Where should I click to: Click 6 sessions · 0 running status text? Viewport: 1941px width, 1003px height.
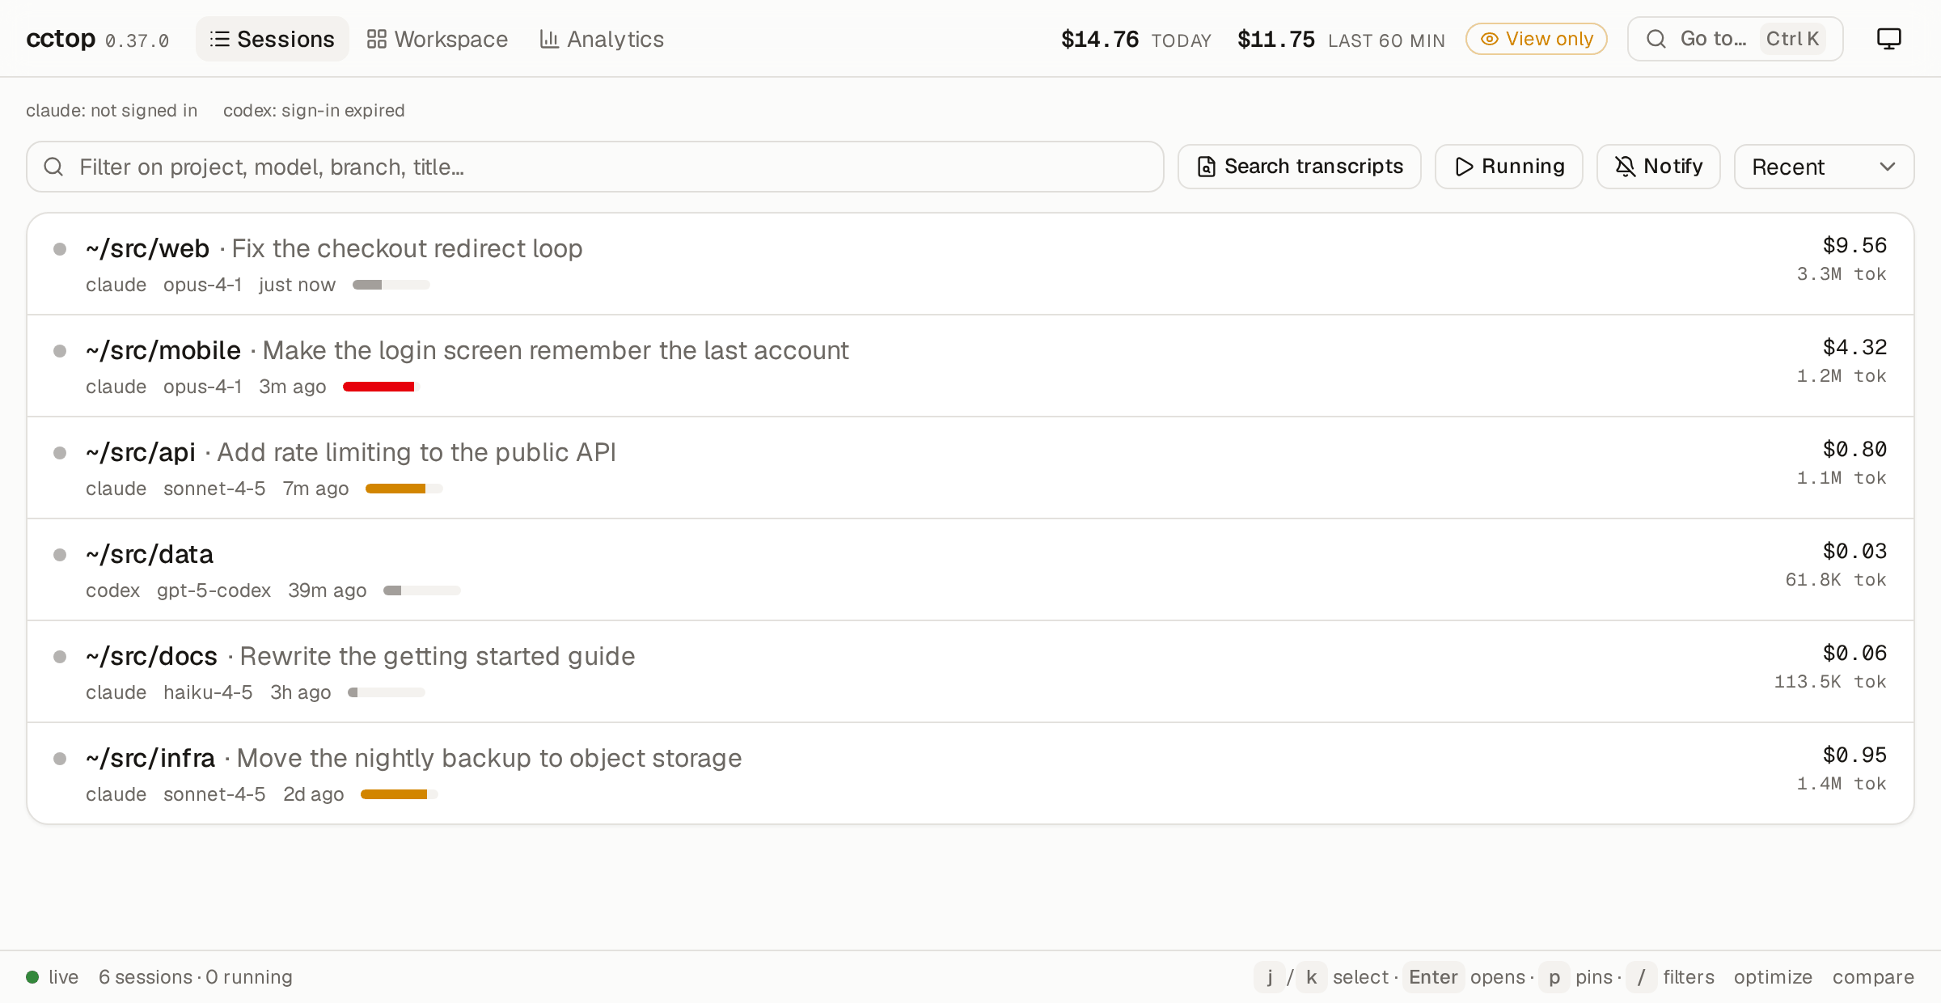[196, 977]
